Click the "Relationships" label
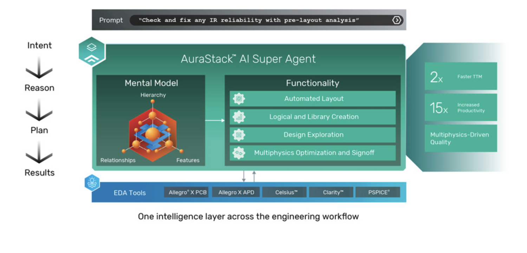 click(118, 160)
